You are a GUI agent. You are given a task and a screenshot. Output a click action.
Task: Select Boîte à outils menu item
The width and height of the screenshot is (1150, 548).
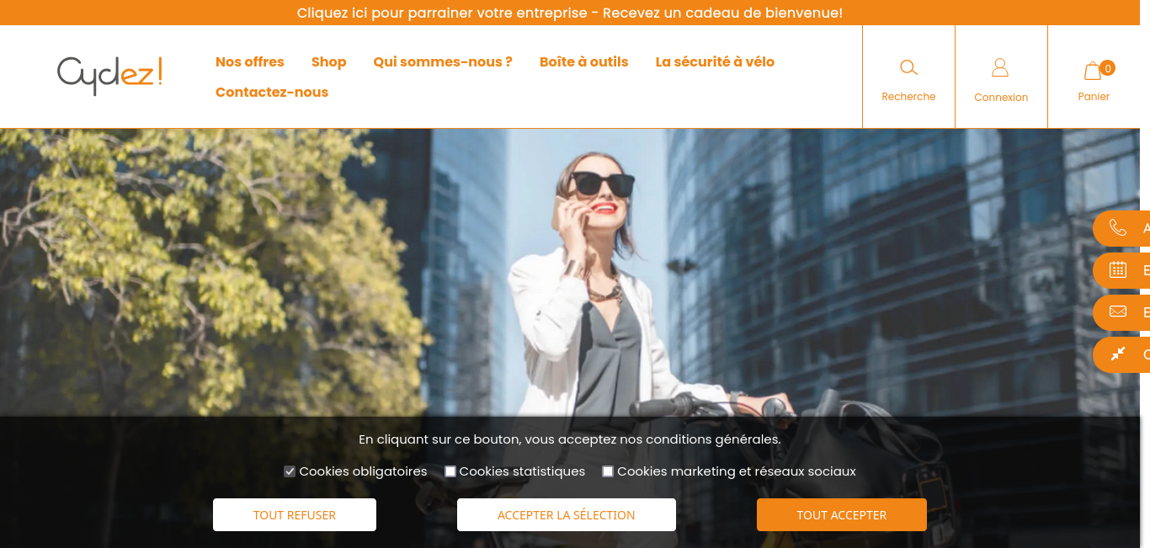[584, 62]
